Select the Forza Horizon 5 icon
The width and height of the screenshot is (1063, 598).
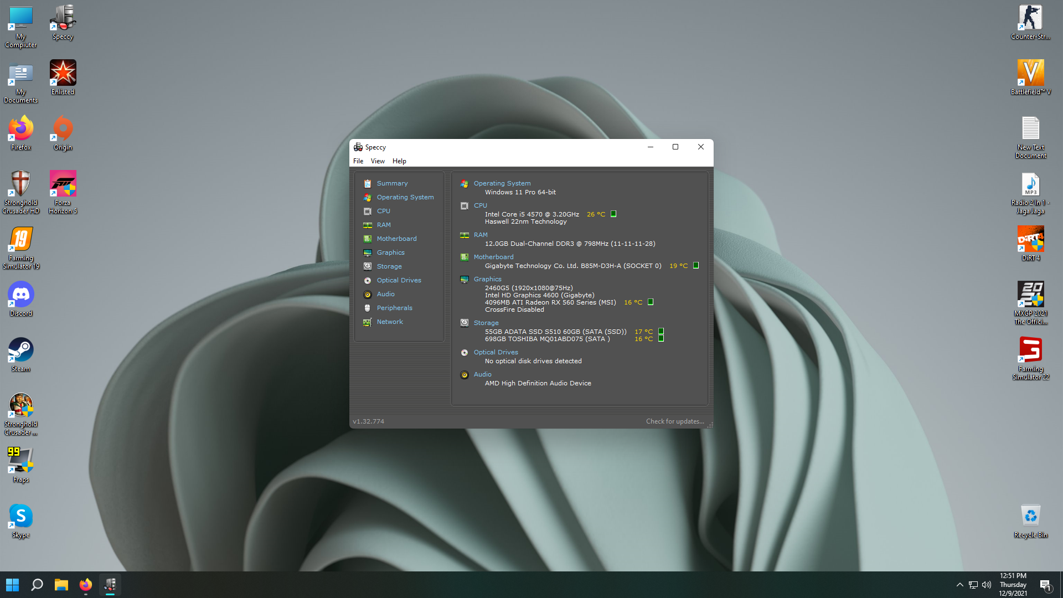click(63, 192)
